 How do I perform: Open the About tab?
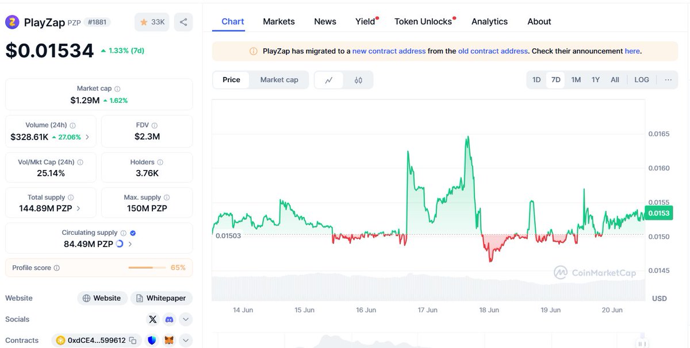539,21
